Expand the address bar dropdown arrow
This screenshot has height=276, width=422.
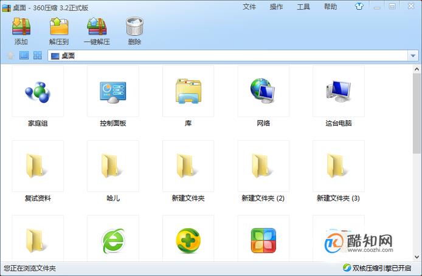[x=413, y=56]
